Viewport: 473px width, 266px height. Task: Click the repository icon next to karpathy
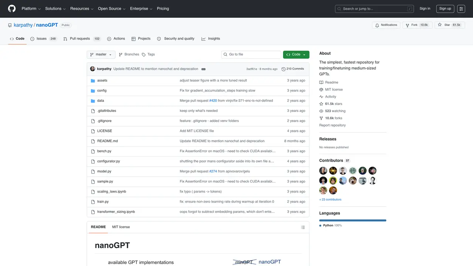10,25
